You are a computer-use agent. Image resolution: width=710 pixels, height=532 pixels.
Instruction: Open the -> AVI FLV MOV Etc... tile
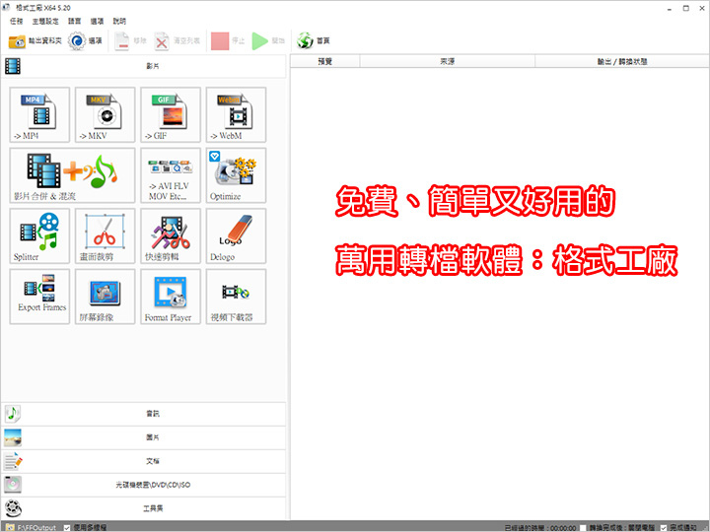(171, 175)
